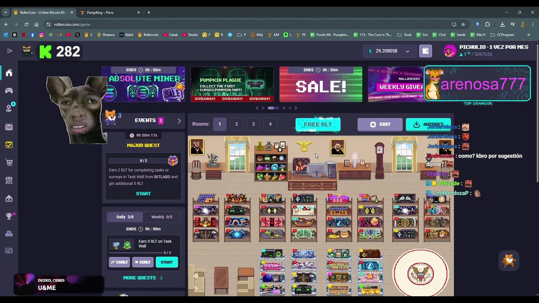
Task: Select room 4
Action: [x=270, y=124]
